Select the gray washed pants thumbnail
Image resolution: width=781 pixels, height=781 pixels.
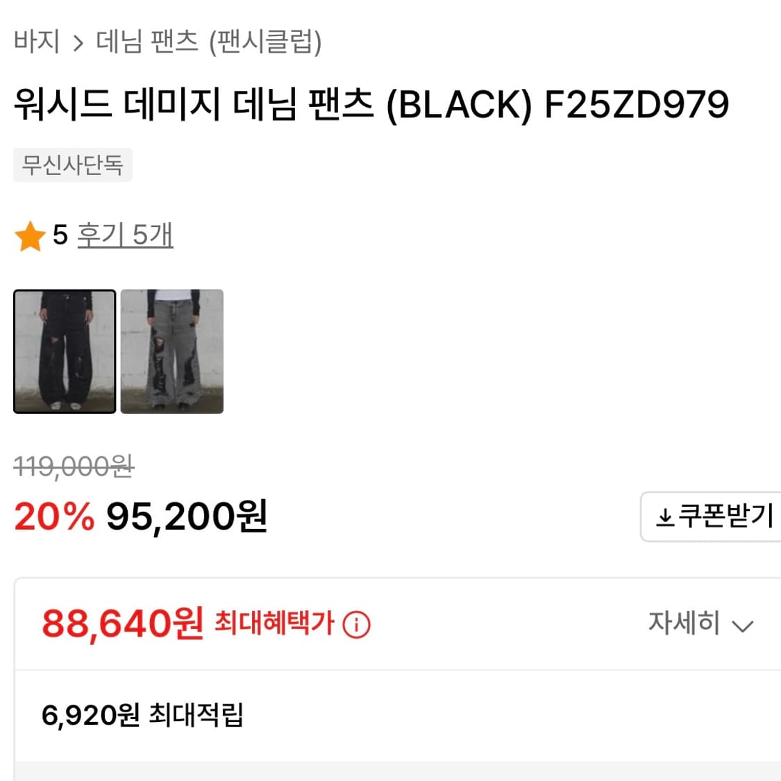tap(171, 352)
